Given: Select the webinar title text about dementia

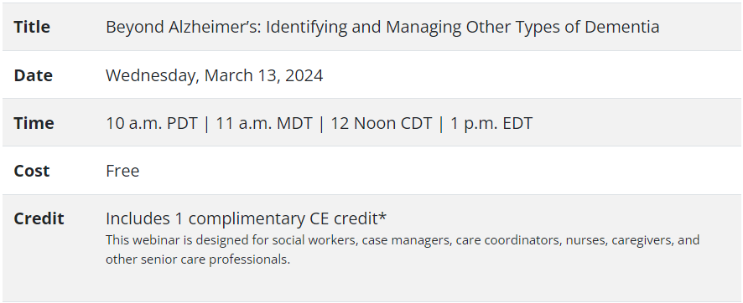Looking at the screenshot, I should (x=382, y=28).
